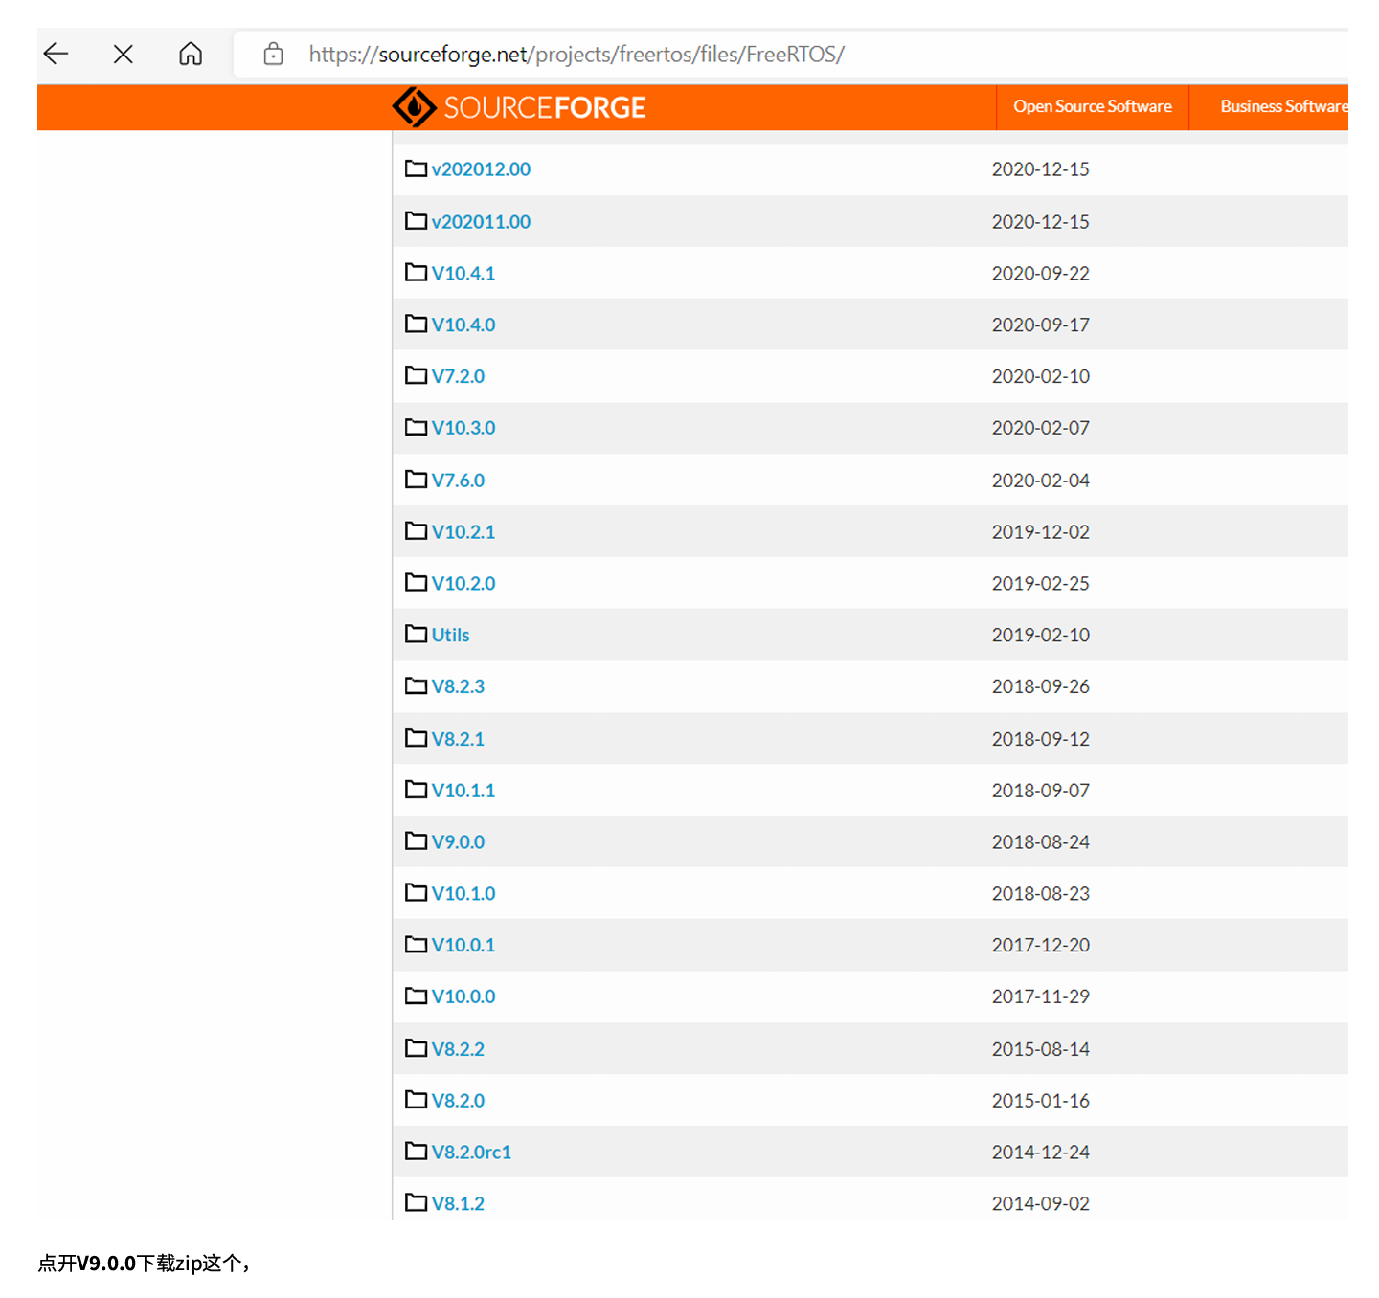Screen dimensions: 1379x1298
Task: Click the folder icon beside V8.2.0rc1
Action: [416, 1152]
